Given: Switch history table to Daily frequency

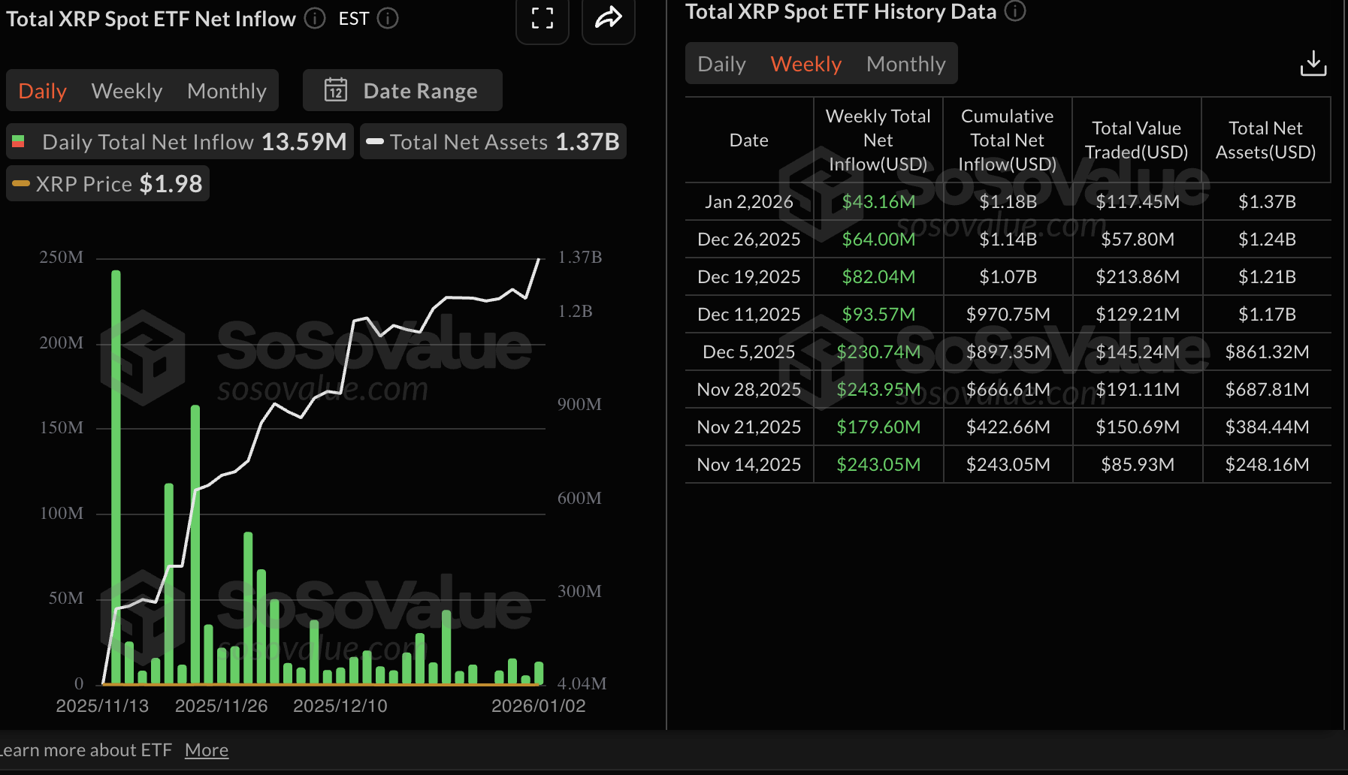Looking at the screenshot, I should (721, 64).
